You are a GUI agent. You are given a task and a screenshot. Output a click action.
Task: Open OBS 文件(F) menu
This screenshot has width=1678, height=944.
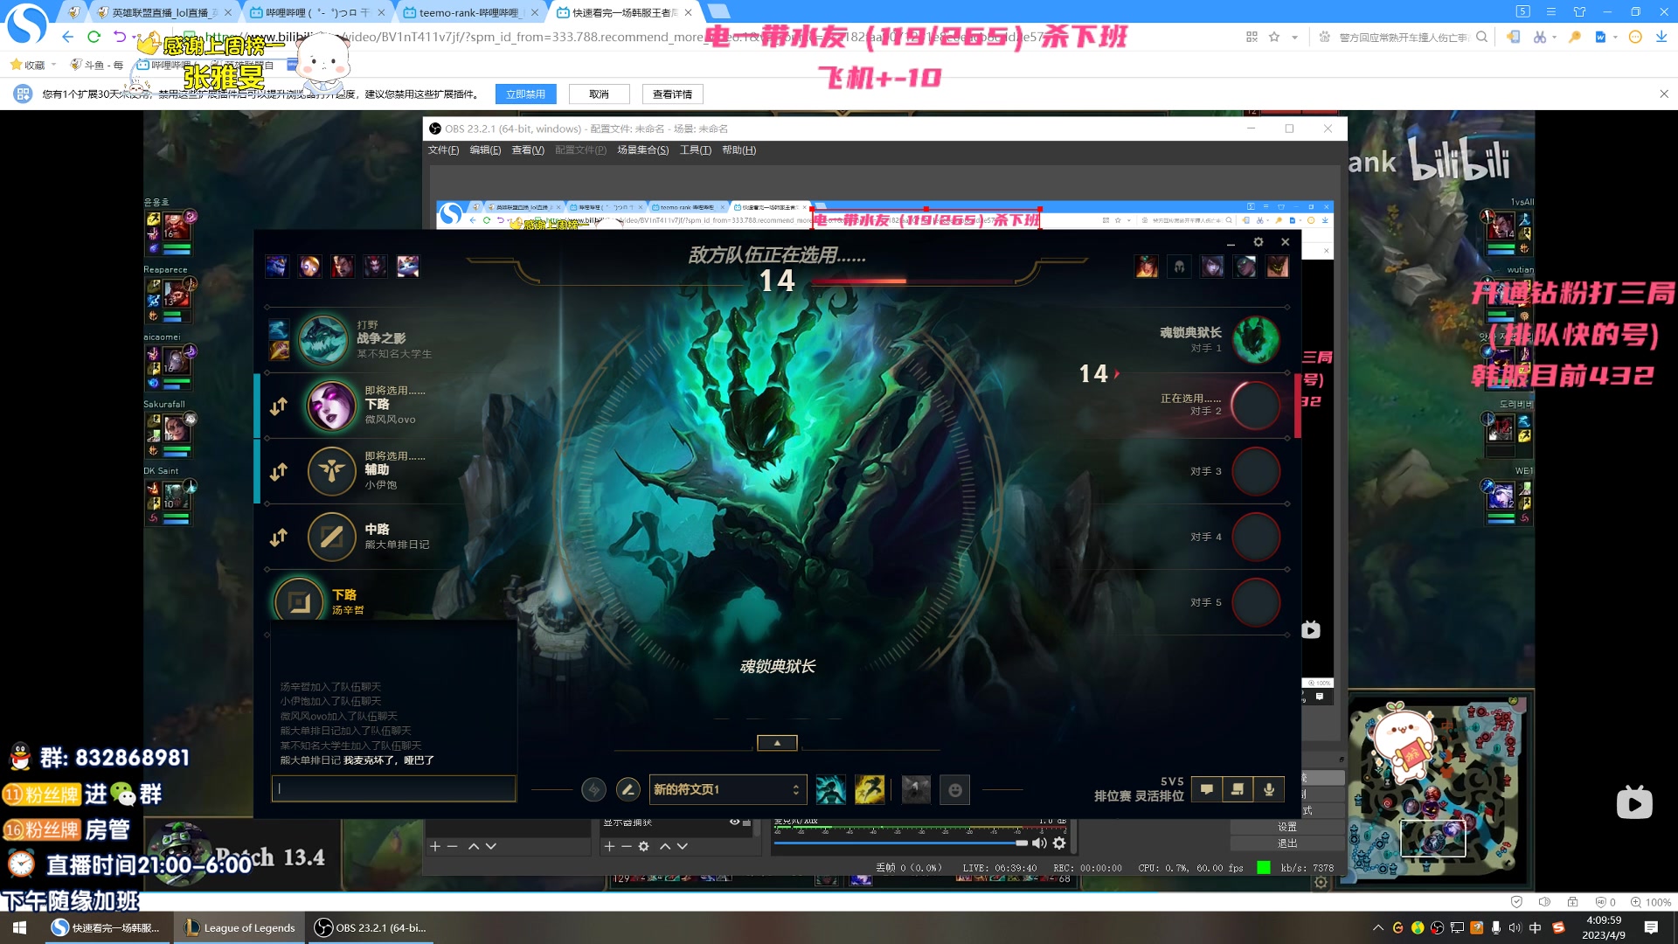pyautogui.click(x=443, y=150)
